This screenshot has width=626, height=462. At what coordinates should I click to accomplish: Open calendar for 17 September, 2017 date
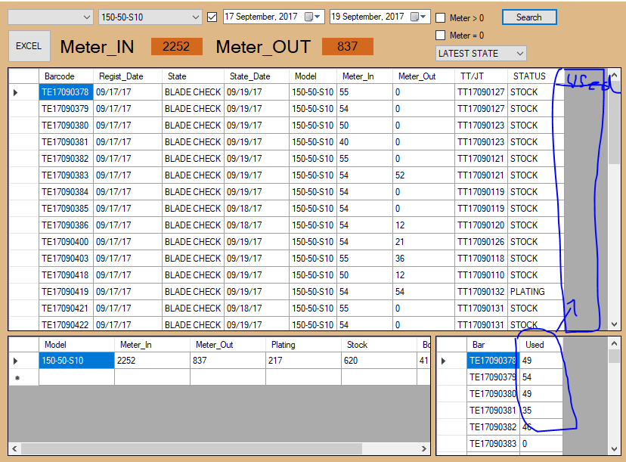point(312,17)
